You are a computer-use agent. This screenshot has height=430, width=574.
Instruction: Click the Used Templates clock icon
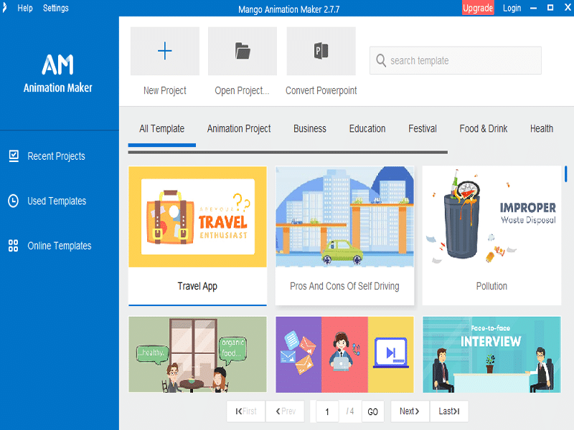[x=13, y=201]
